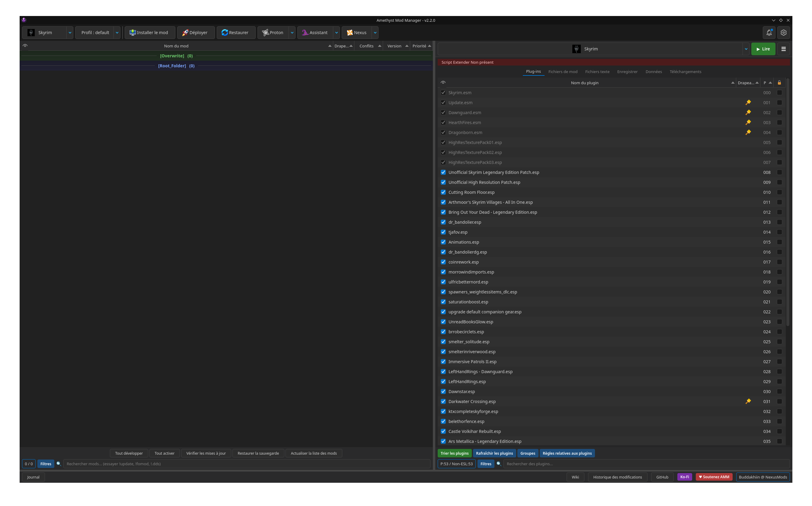Open the hamburger menu beside Lire
This screenshot has width=812, height=506.
tap(784, 49)
